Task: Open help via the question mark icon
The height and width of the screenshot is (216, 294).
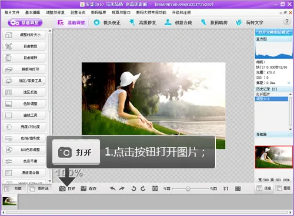Action: (x=287, y=21)
